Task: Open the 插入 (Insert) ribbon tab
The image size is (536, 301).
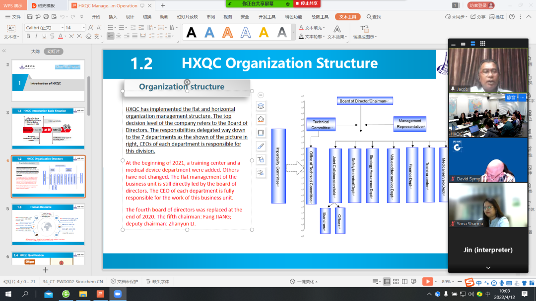Action: [113, 16]
